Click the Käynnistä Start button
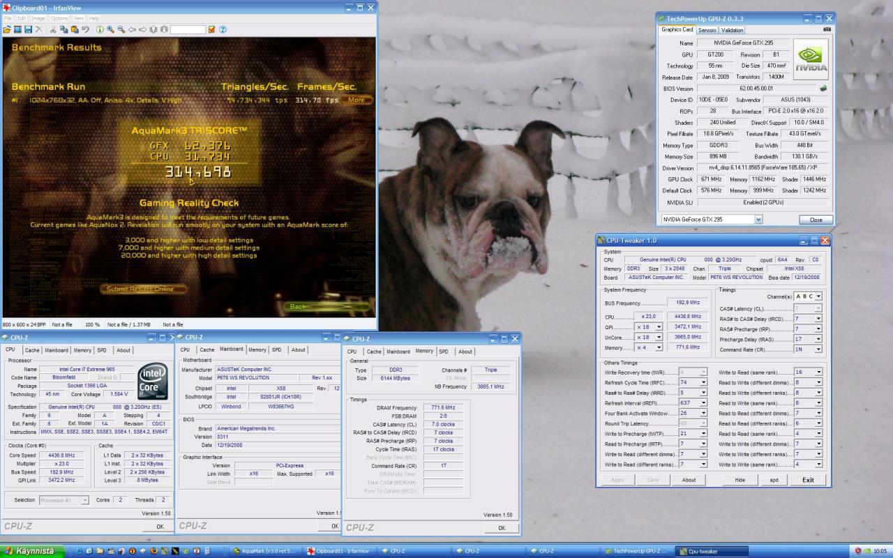 click(x=33, y=551)
